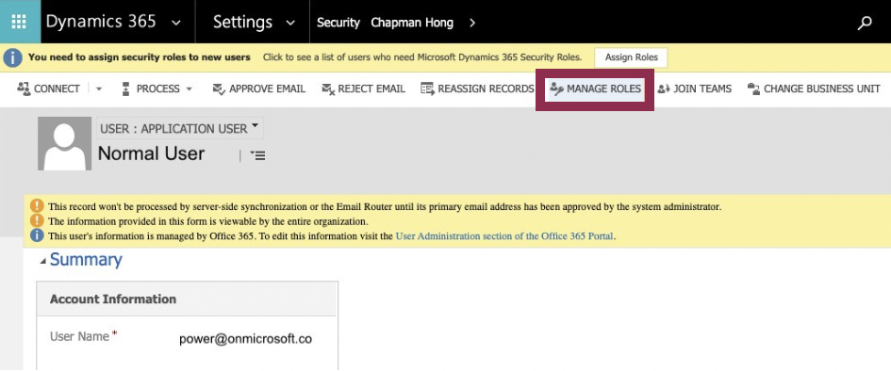The image size is (891, 371).
Task: Click Join Teams command
Action: click(694, 89)
